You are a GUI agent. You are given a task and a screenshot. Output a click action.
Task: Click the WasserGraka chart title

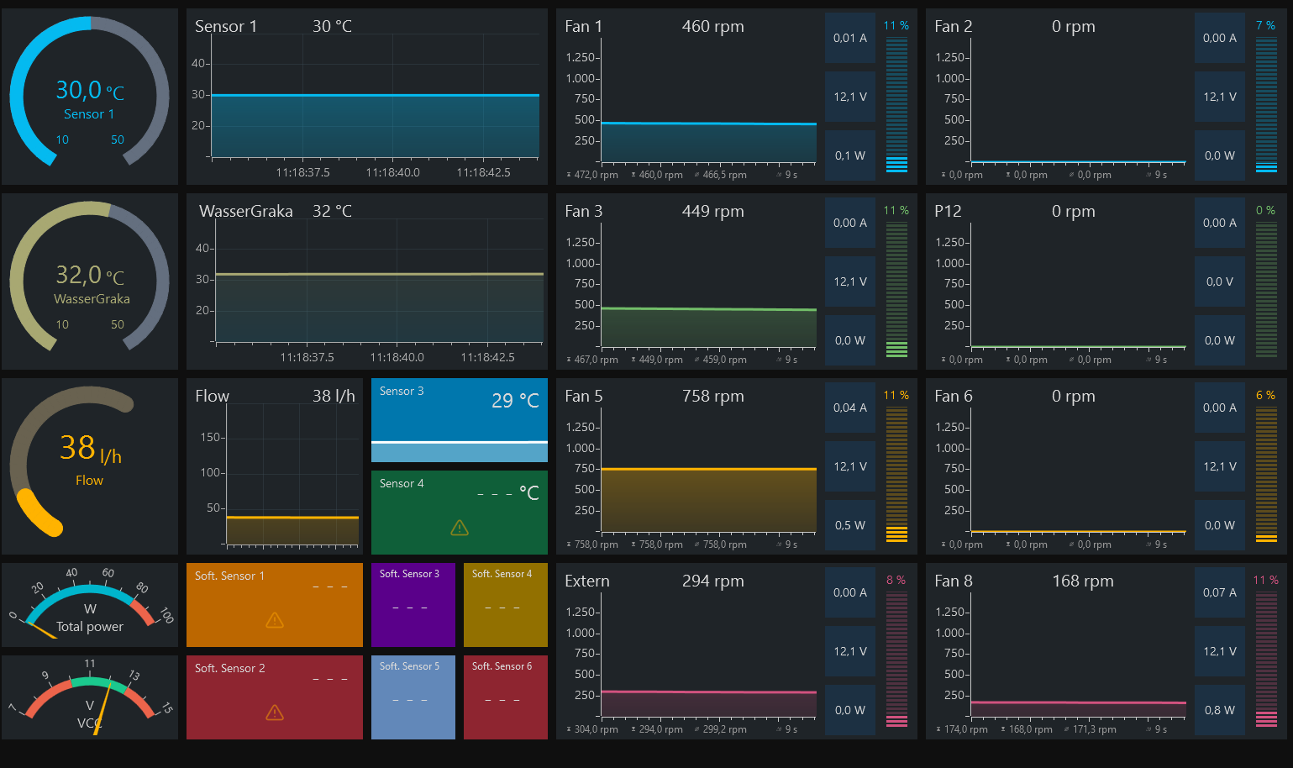point(246,211)
